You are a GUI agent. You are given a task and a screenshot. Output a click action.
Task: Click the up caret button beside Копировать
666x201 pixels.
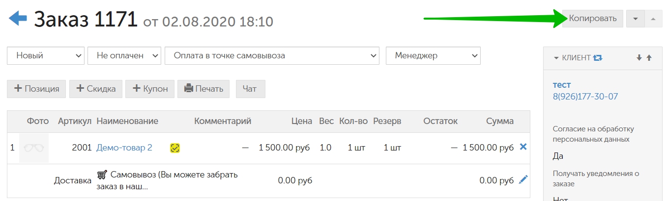tap(653, 19)
